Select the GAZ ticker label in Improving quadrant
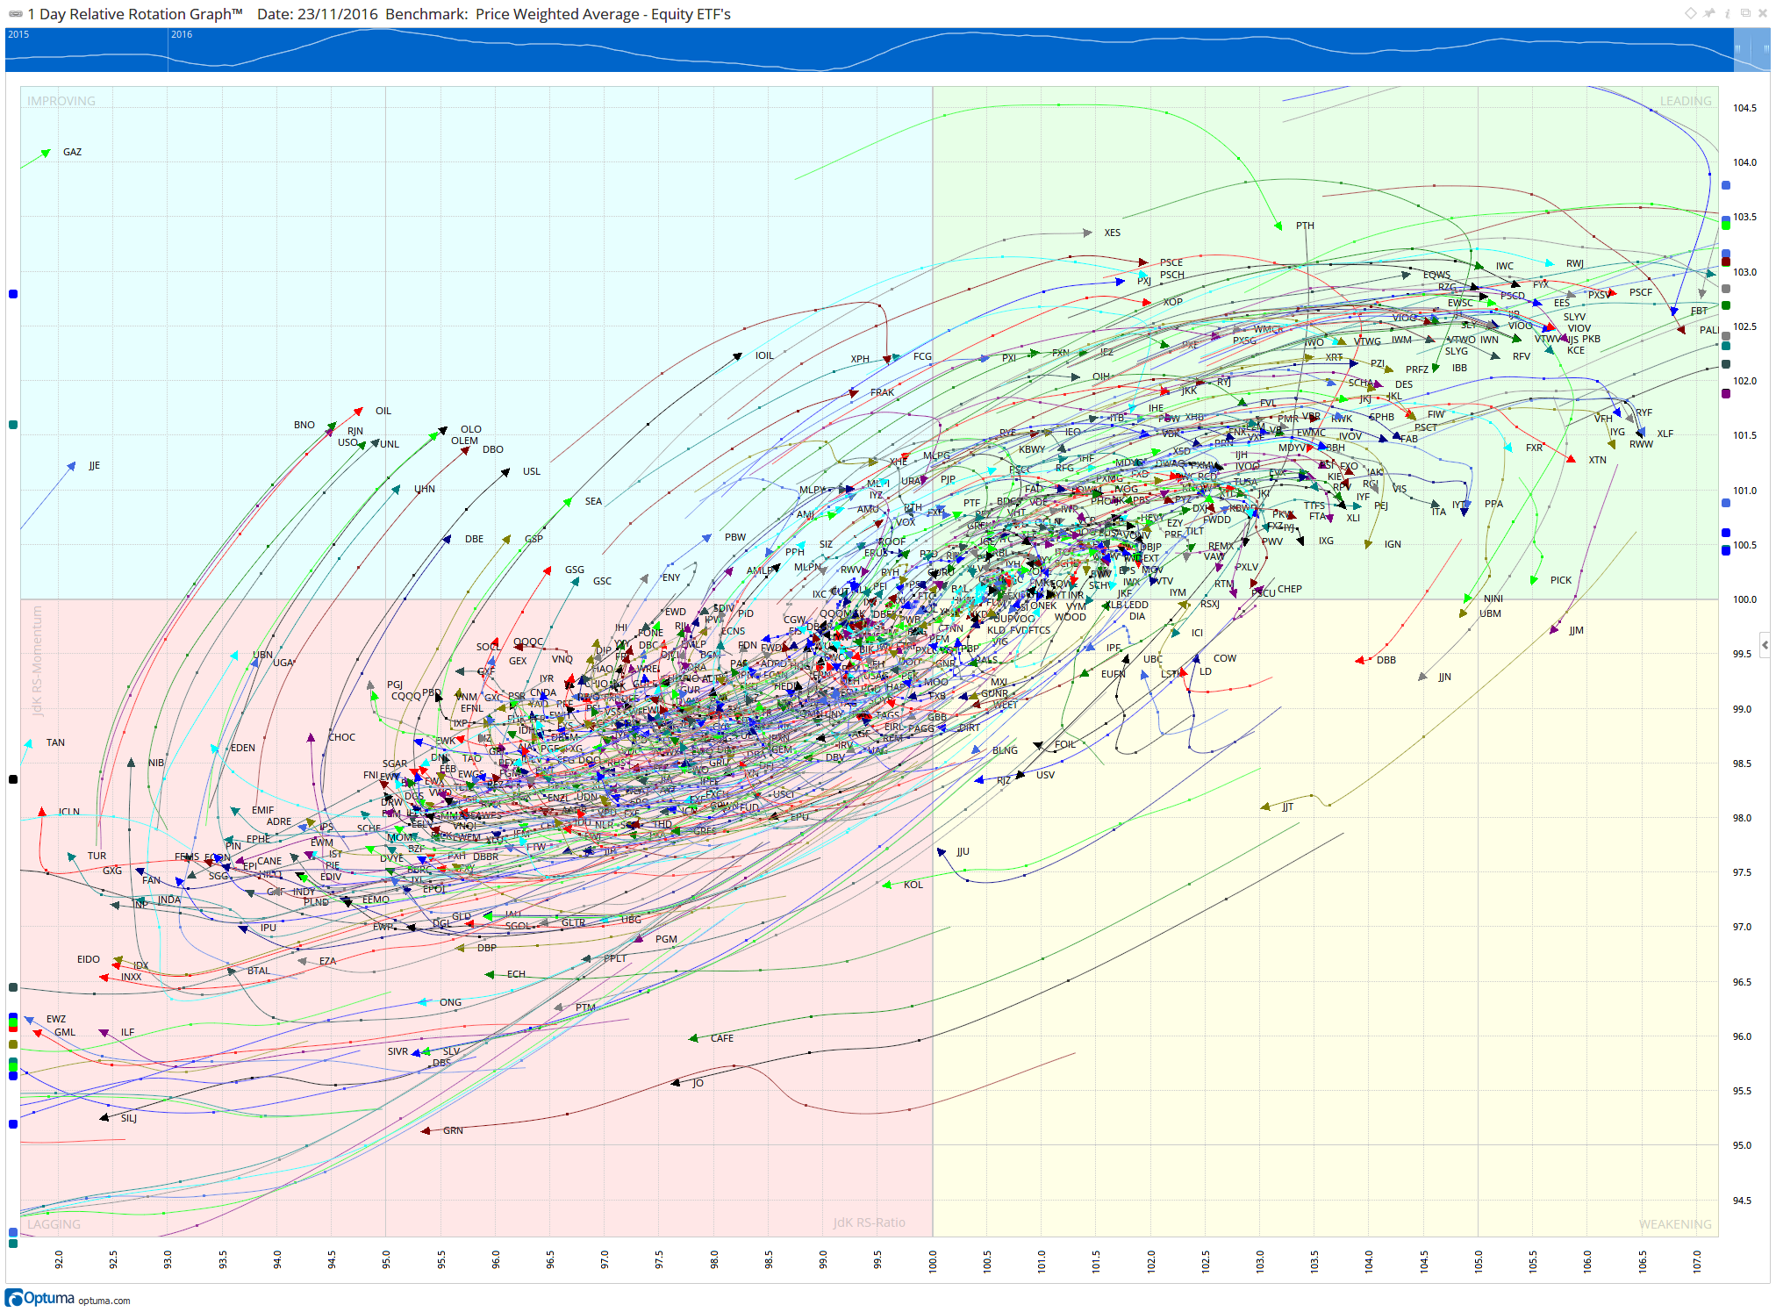The width and height of the screenshot is (1776, 1312). (x=72, y=152)
